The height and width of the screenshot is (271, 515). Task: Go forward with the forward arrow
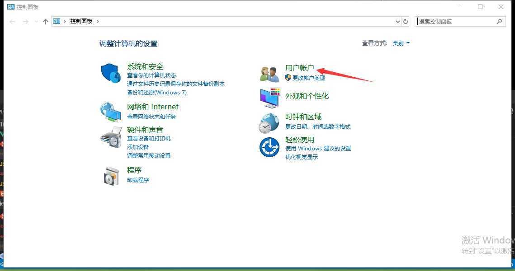pyautogui.click(x=26, y=22)
